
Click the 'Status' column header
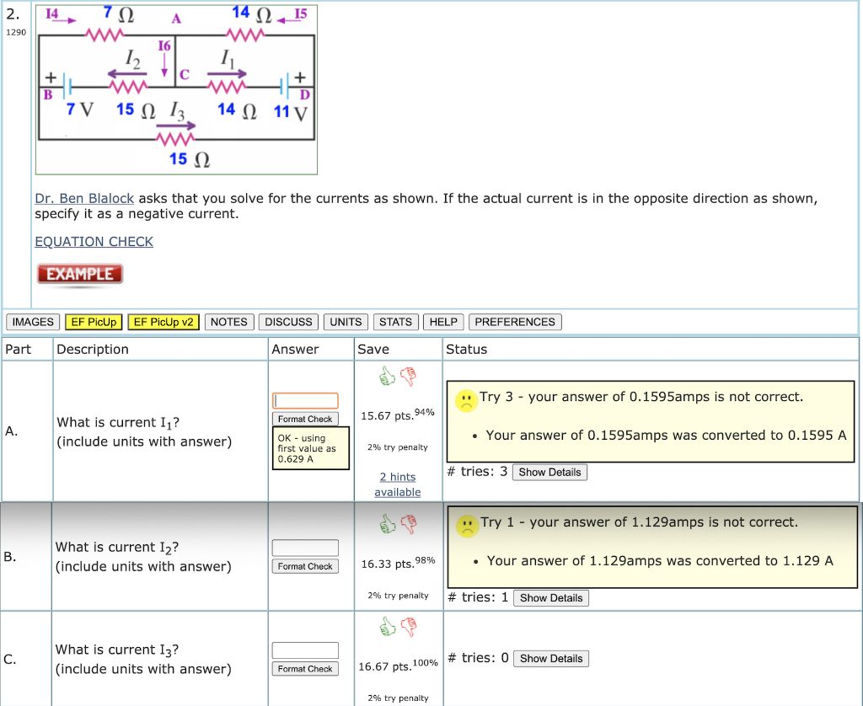coord(466,350)
